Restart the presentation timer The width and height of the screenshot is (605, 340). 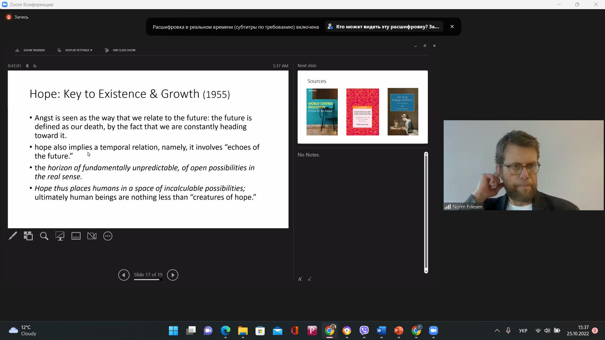35,66
